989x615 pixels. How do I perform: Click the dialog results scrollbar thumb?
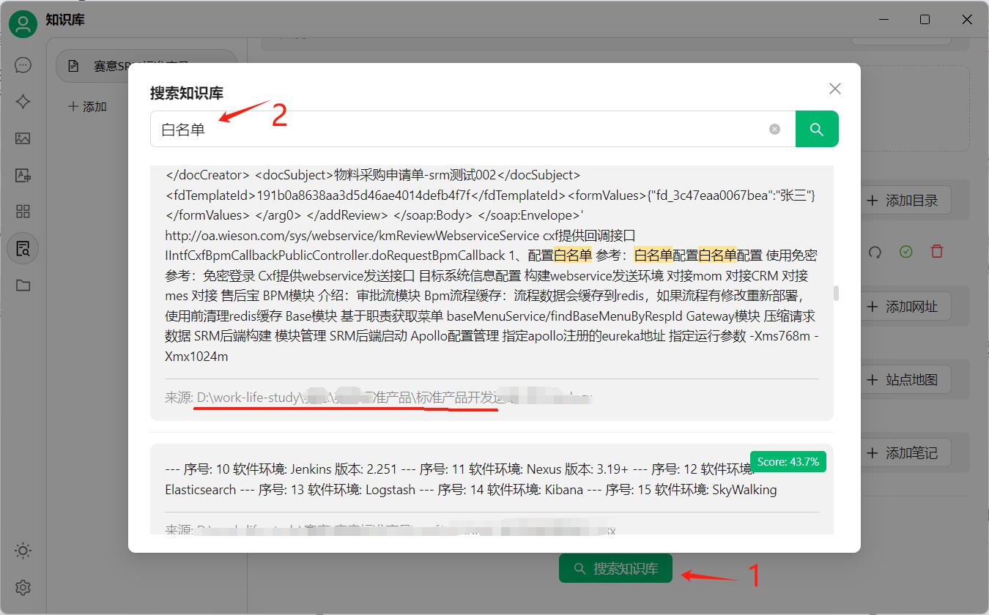[x=836, y=294]
